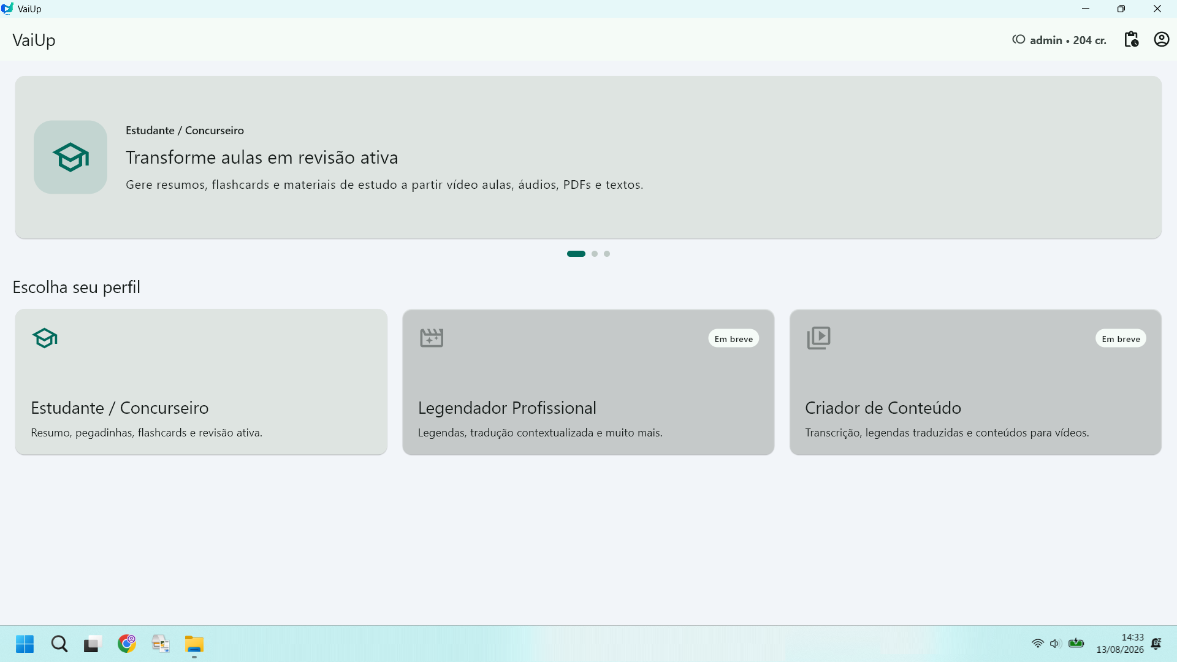
Task: Open the volume speaker tray icon
Action: 1055,644
